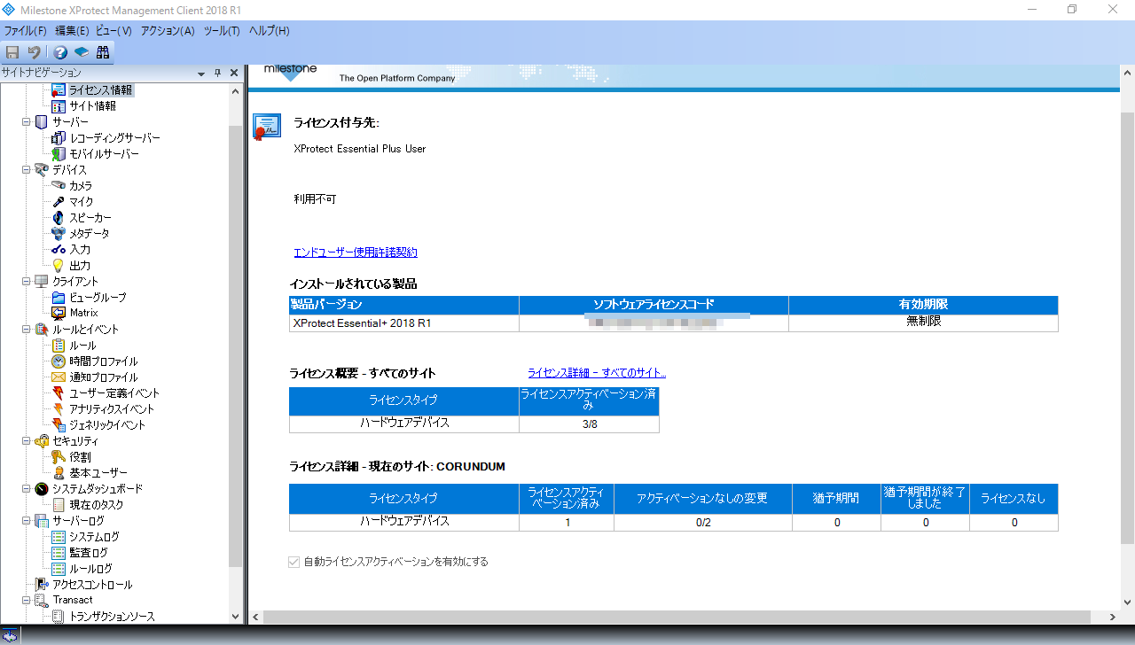
Task: Click the 無制限 expiry cell
Action: pos(923,322)
